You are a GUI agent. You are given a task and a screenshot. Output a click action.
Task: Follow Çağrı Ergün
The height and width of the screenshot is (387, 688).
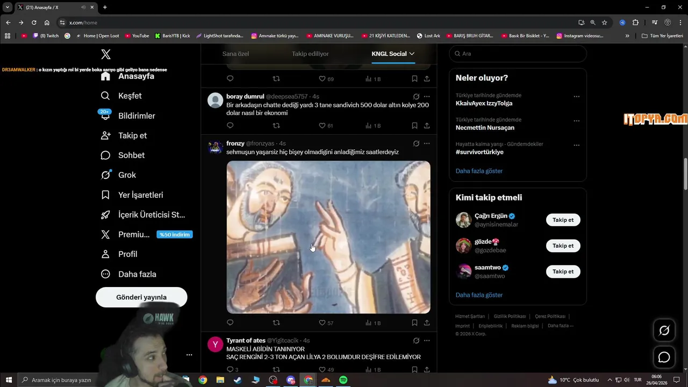coord(563,220)
